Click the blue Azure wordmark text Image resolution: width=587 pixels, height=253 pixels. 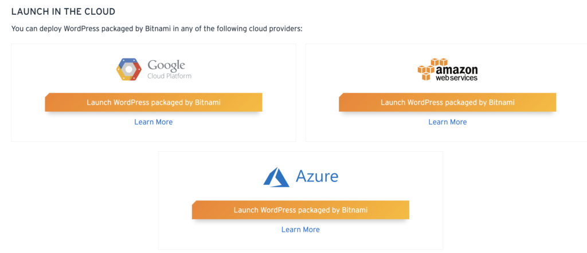pos(316,176)
